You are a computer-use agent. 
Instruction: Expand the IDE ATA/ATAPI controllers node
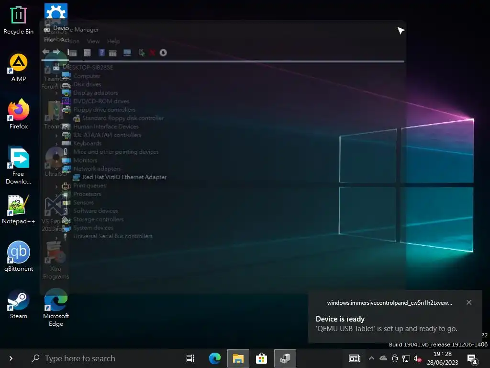click(x=56, y=135)
